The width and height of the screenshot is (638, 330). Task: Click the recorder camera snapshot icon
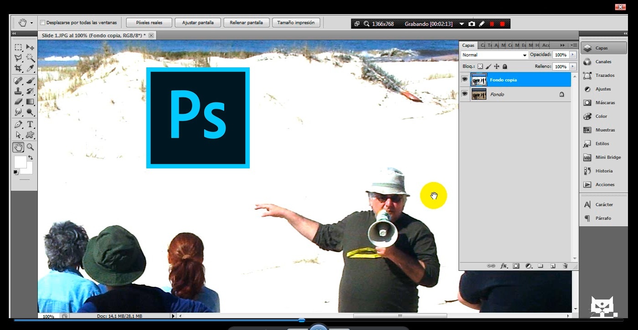tap(472, 24)
